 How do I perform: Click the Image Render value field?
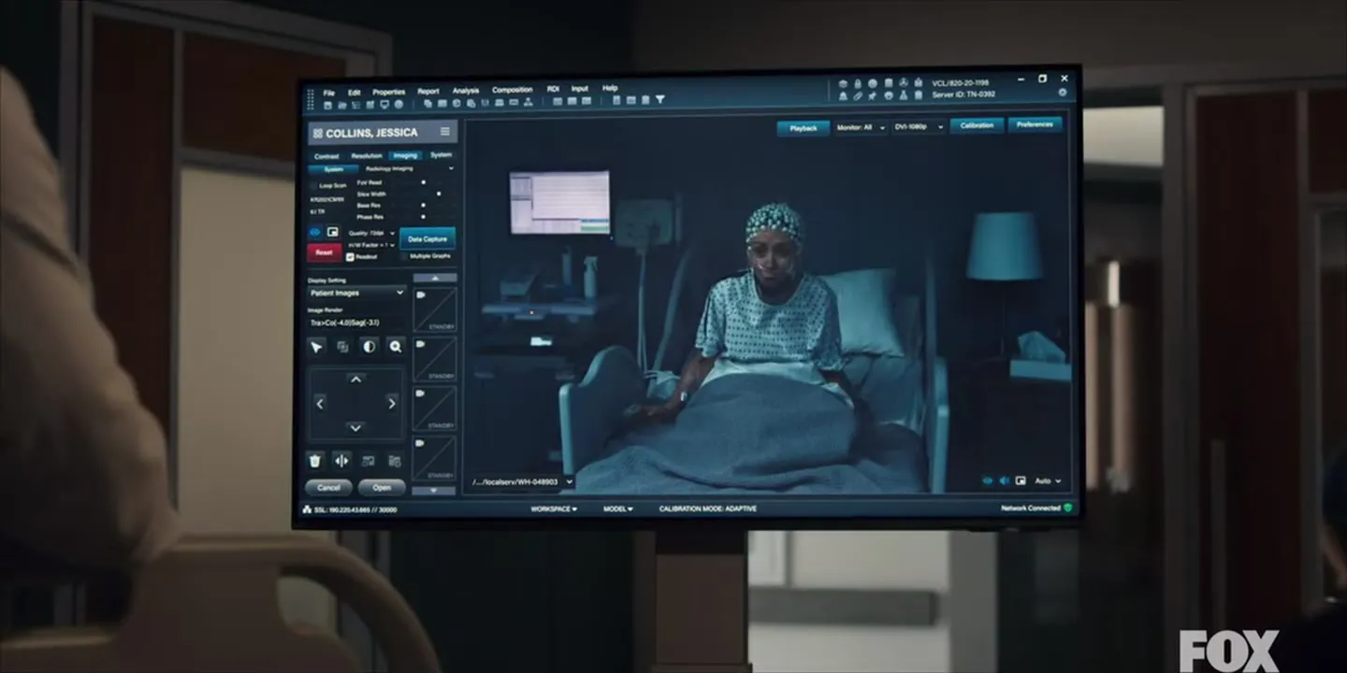tap(356, 323)
